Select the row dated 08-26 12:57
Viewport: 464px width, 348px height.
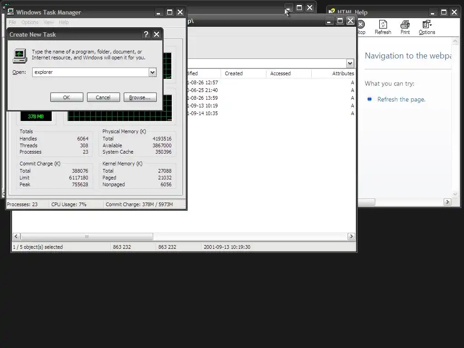point(271,82)
